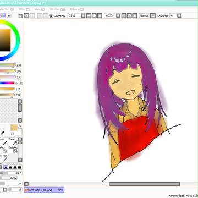Click the brush slider showing 18
This screenshot has width=198, height=198.
pos(15,189)
